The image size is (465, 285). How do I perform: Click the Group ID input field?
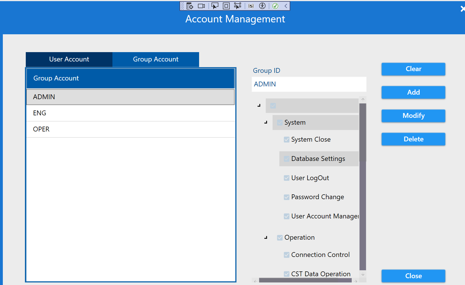309,84
